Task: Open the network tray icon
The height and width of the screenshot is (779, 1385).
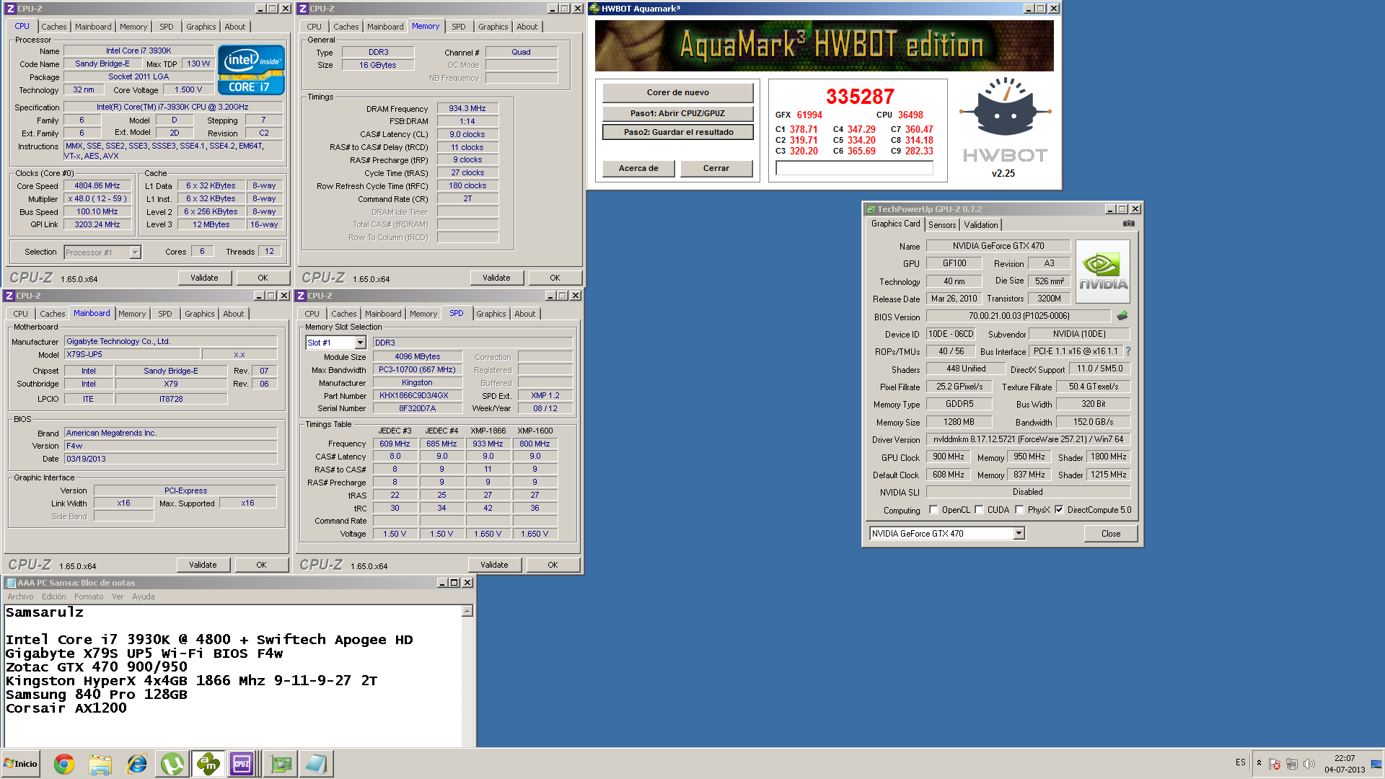Action: [x=1292, y=764]
